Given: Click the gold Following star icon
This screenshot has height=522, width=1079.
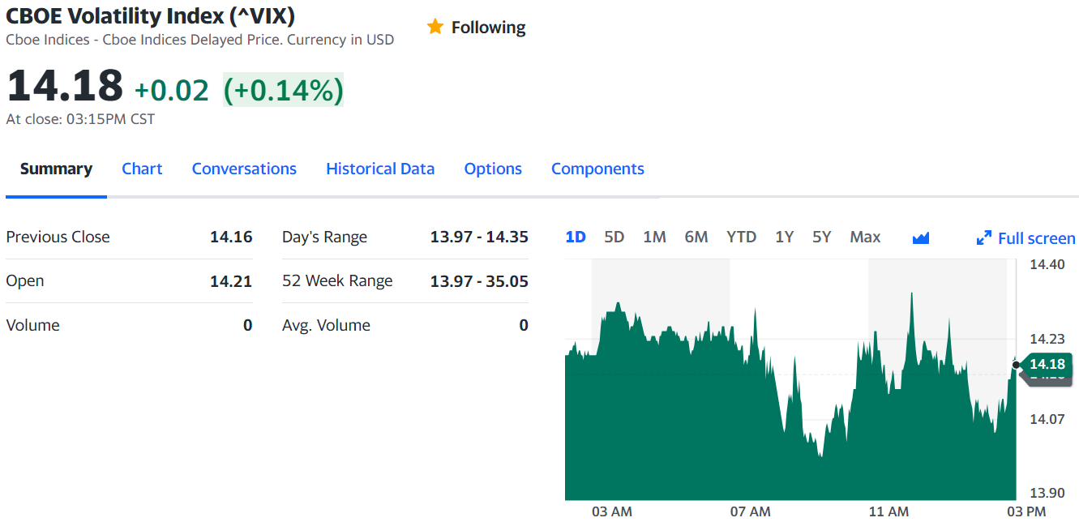Looking at the screenshot, I should 435,27.
